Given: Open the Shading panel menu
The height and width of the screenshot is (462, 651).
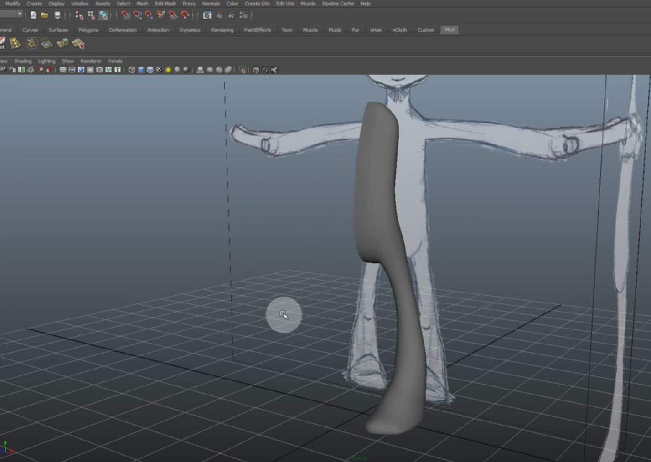Looking at the screenshot, I should click(x=23, y=61).
